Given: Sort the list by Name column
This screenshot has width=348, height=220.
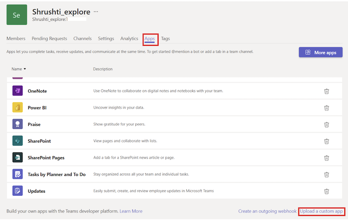Looking at the screenshot, I should [19, 69].
